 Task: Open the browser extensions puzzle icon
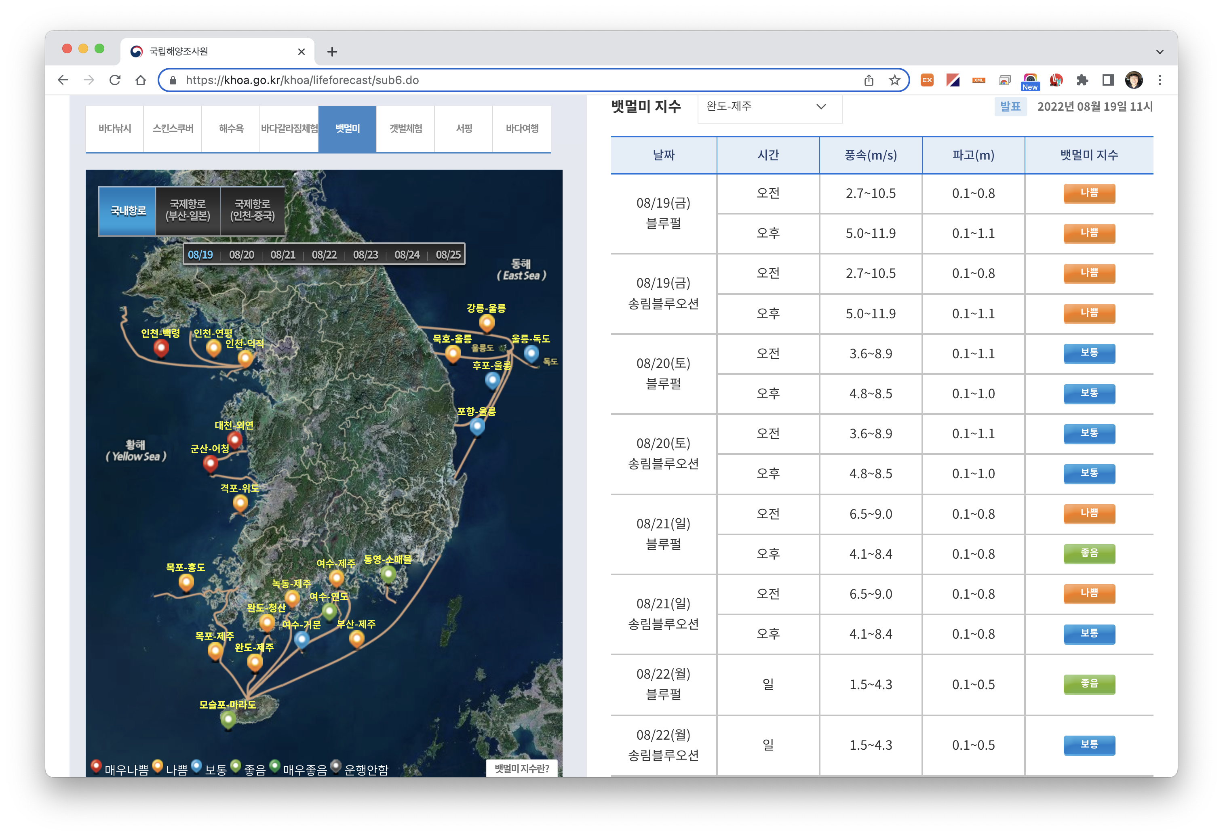coord(1082,80)
